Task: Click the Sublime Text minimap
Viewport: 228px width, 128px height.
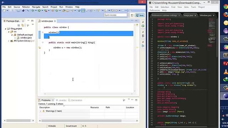Action: [x=212, y=32]
